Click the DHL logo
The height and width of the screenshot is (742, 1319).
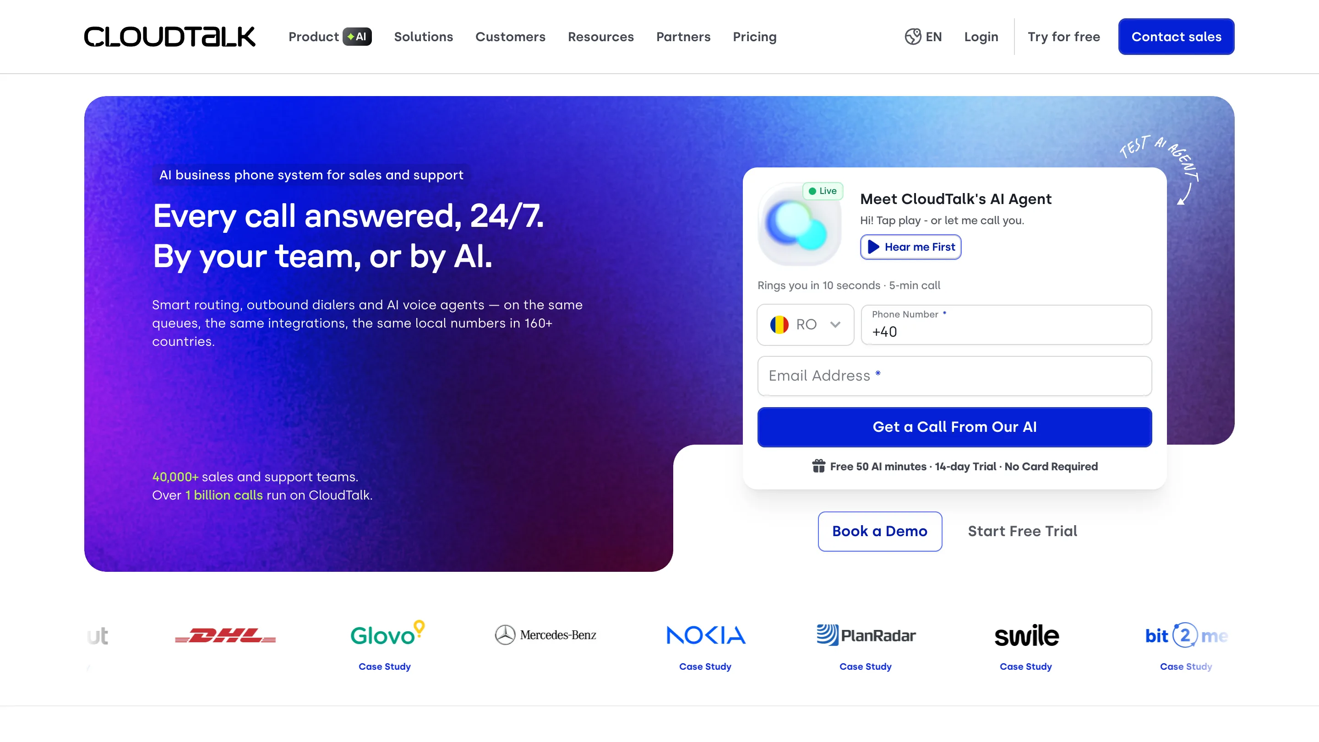click(x=225, y=635)
